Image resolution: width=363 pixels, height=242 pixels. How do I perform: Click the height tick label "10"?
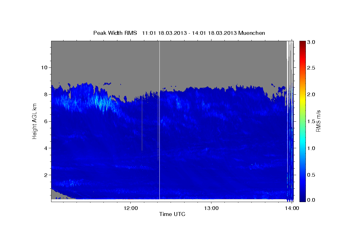point(44,67)
